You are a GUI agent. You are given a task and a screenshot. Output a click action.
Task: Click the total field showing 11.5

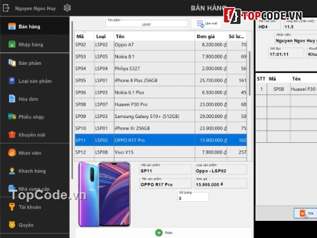coord(300,25)
